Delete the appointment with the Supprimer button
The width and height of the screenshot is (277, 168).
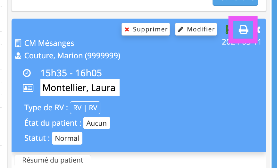point(146,29)
